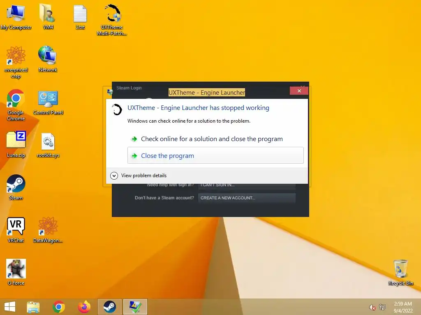Open File Explorer from the taskbar
Image resolution: width=421 pixels, height=315 pixels.
[x=33, y=307]
